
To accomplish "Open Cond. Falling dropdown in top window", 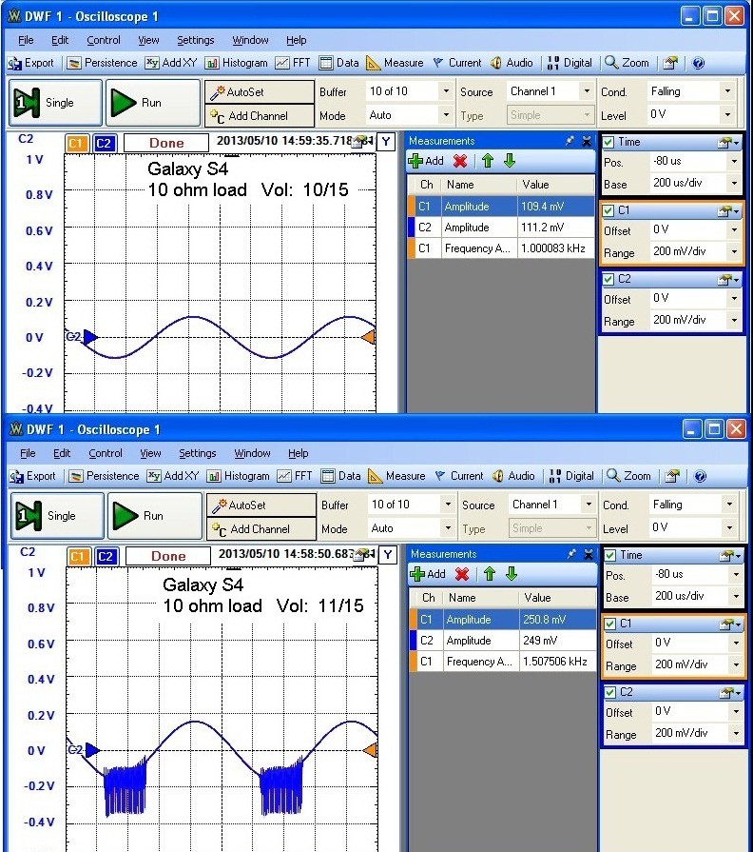I will 728,91.
